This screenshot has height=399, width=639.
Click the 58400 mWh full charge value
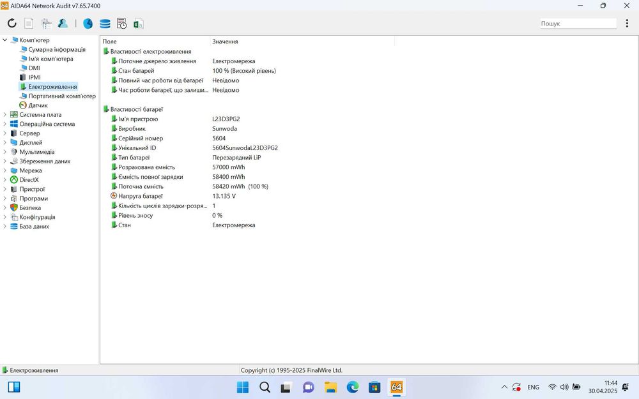tap(229, 177)
